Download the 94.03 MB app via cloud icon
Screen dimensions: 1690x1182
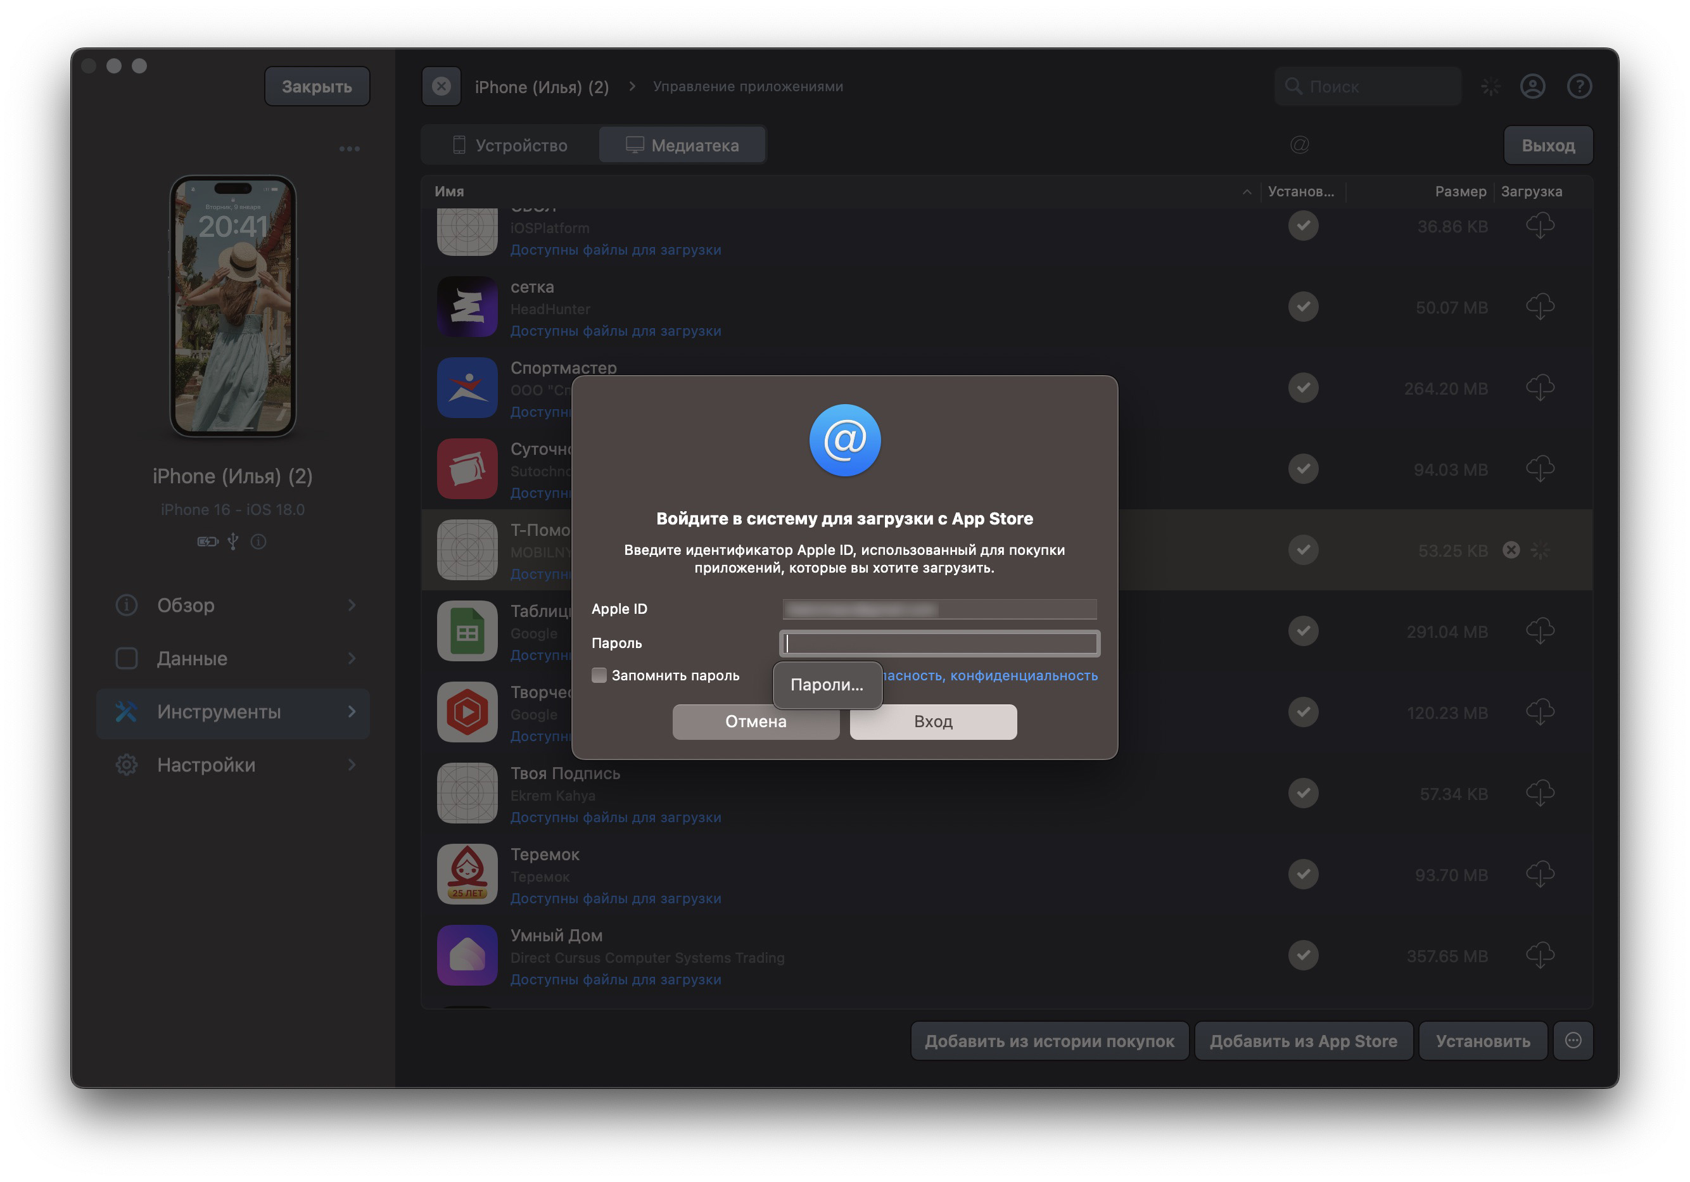coord(1540,469)
